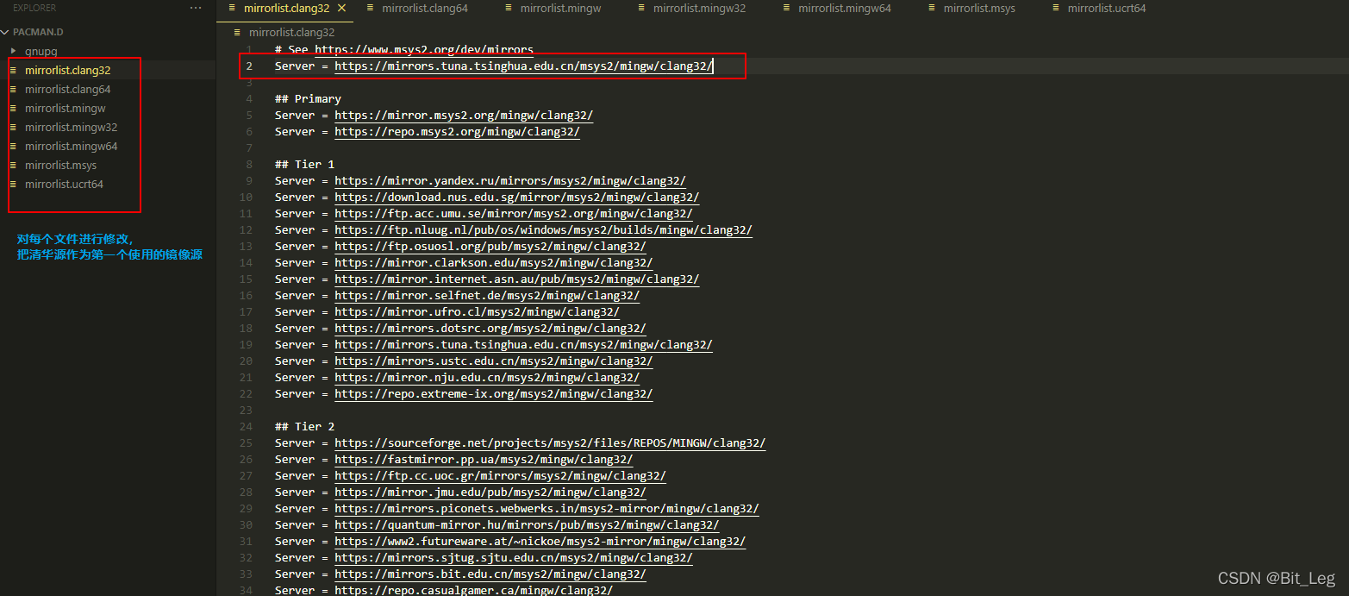
Task: Click tsinghua mirror link on line 19
Action: coord(524,344)
